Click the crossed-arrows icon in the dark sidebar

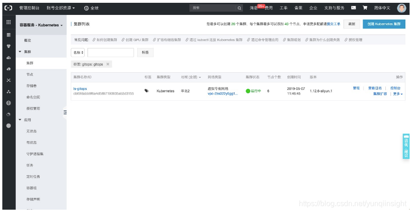(9, 80)
